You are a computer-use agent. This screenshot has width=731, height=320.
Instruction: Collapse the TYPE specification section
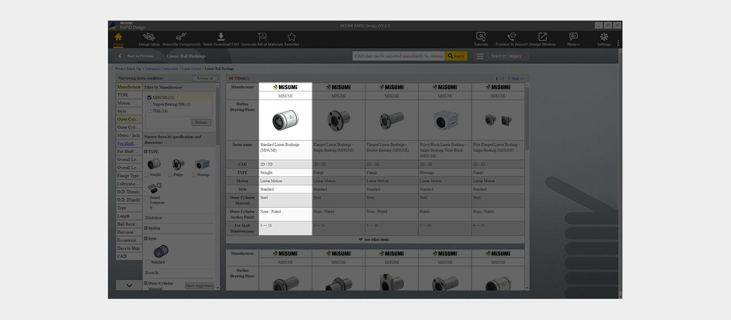[x=146, y=151]
